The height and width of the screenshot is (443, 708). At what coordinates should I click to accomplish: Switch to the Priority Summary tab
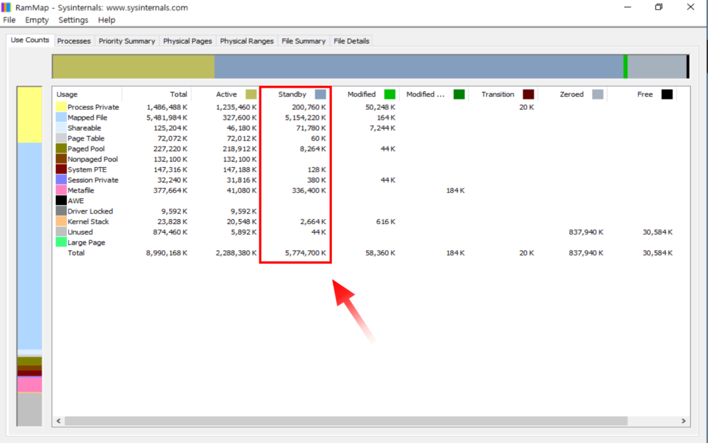[127, 41]
